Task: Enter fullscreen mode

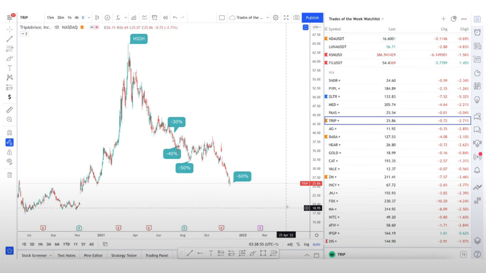Action: (x=286, y=18)
